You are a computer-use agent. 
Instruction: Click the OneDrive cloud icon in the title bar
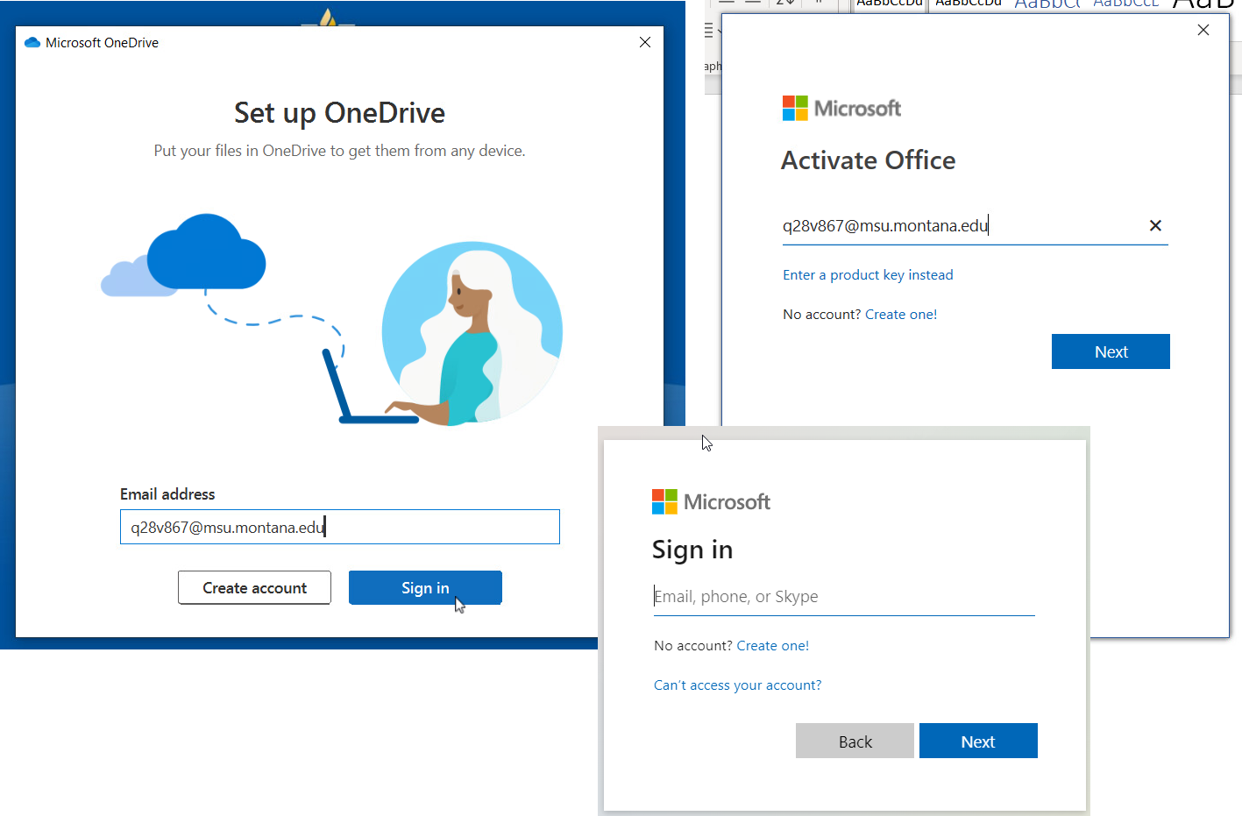(x=32, y=41)
